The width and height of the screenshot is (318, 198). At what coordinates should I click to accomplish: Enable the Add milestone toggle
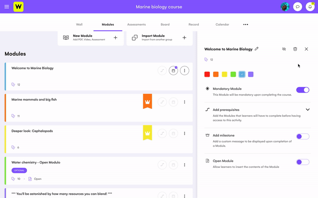click(303, 137)
